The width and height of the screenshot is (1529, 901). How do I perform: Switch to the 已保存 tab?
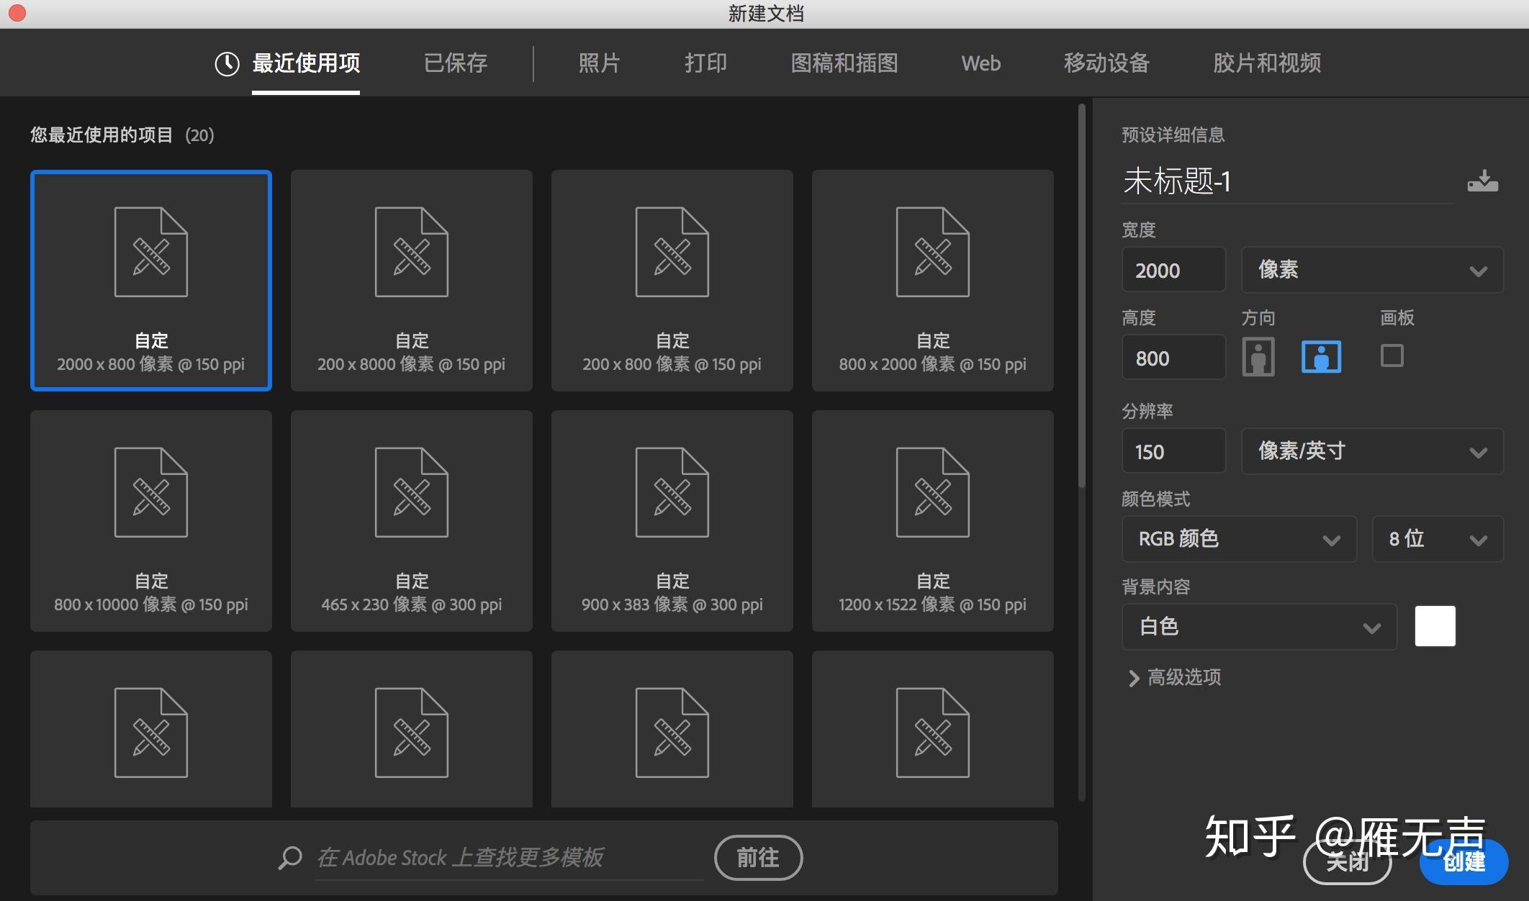[456, 63]
